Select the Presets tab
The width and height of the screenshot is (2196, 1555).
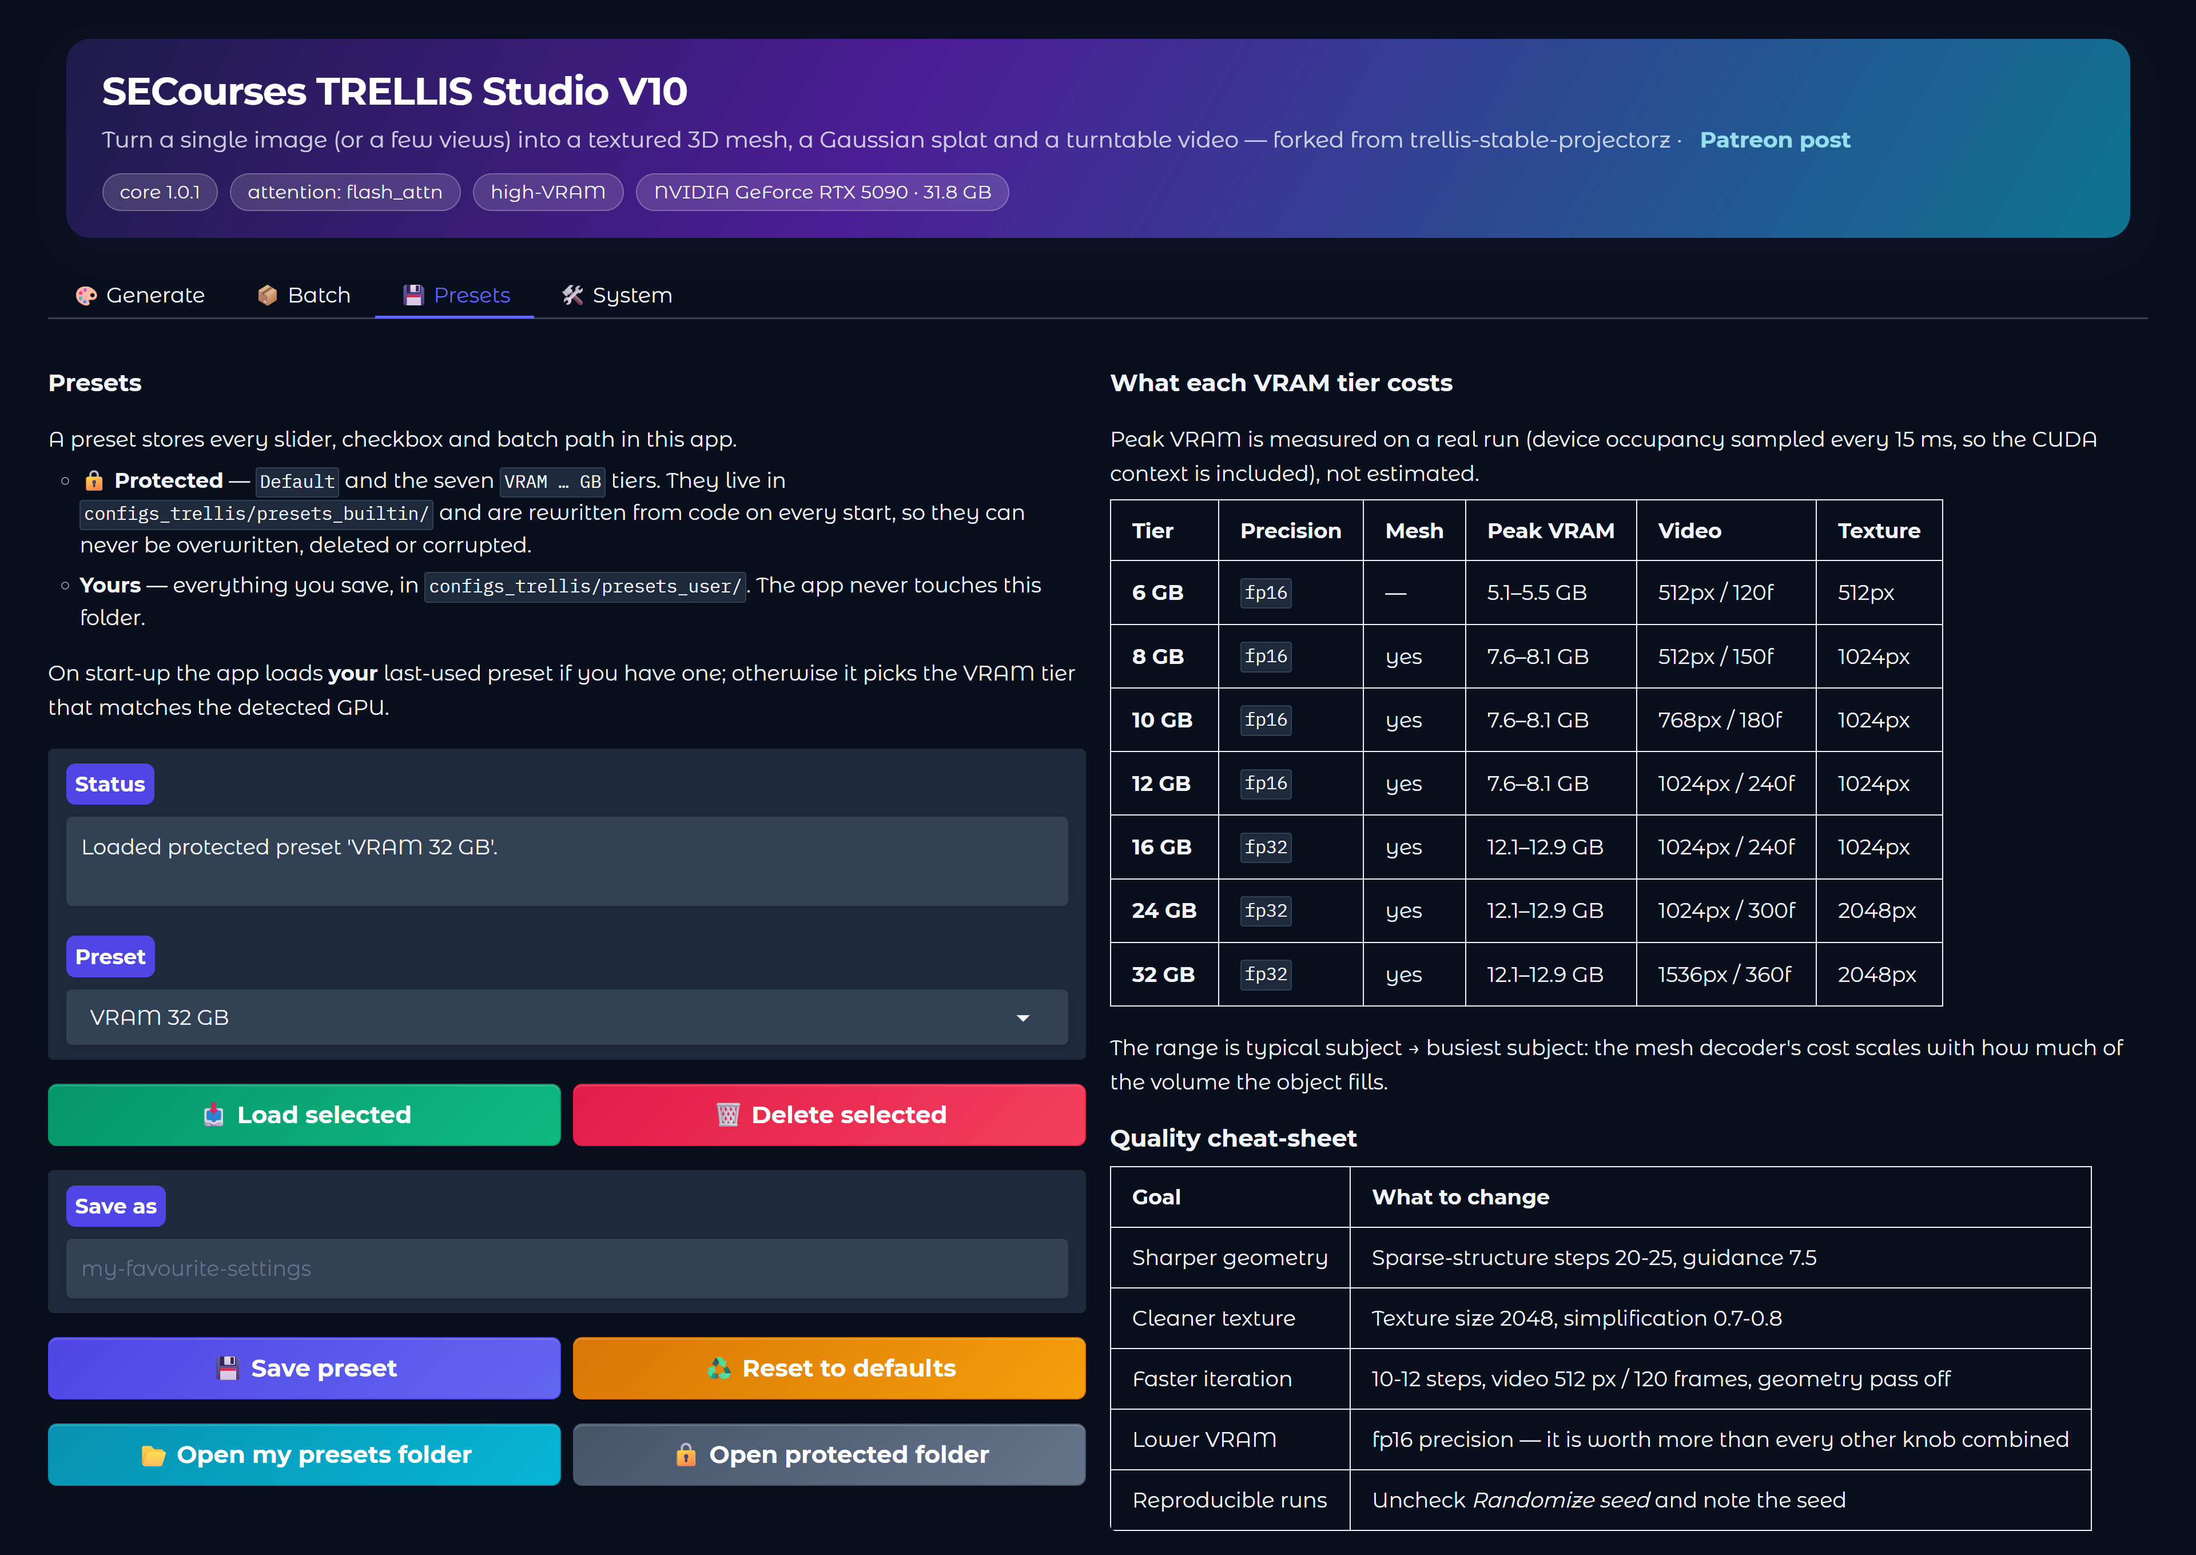456,295
